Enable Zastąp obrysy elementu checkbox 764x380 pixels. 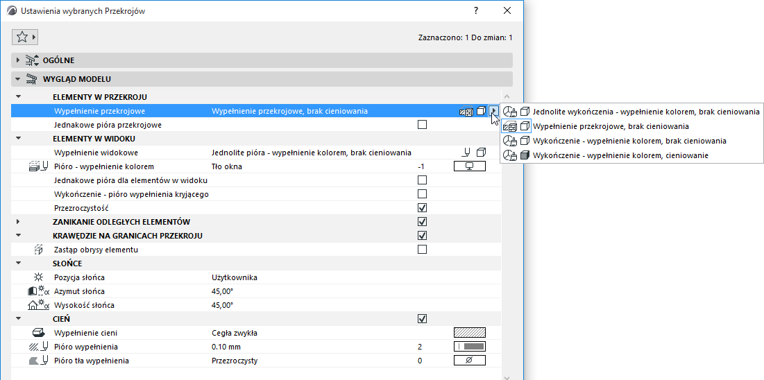423,250
